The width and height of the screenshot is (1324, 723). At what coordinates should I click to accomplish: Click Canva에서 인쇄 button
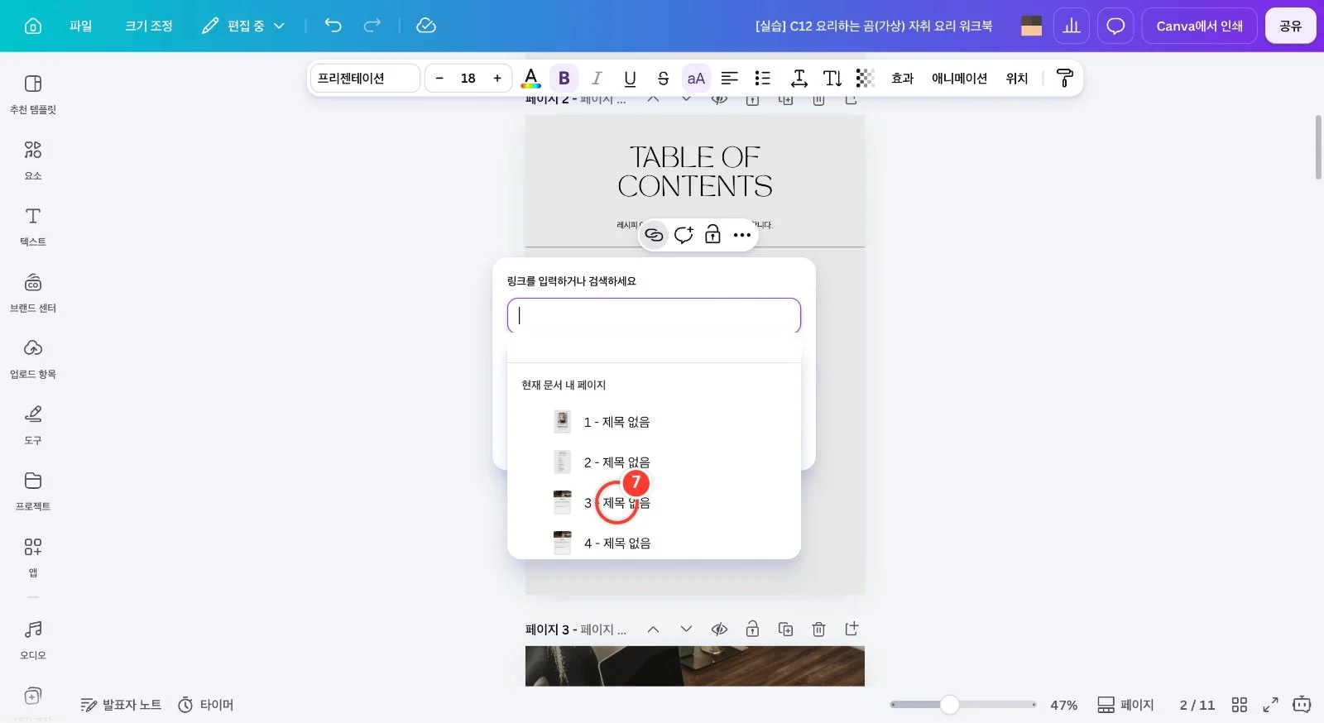[1200, 26]
